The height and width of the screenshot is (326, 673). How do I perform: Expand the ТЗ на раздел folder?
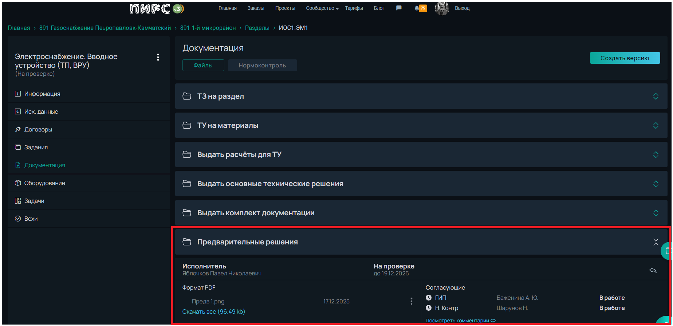tap(656, 96)
